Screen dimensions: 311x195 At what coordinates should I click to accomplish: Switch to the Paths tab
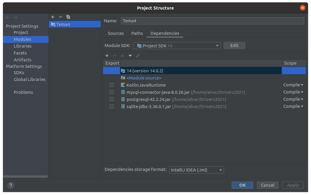tap(137, 33)
